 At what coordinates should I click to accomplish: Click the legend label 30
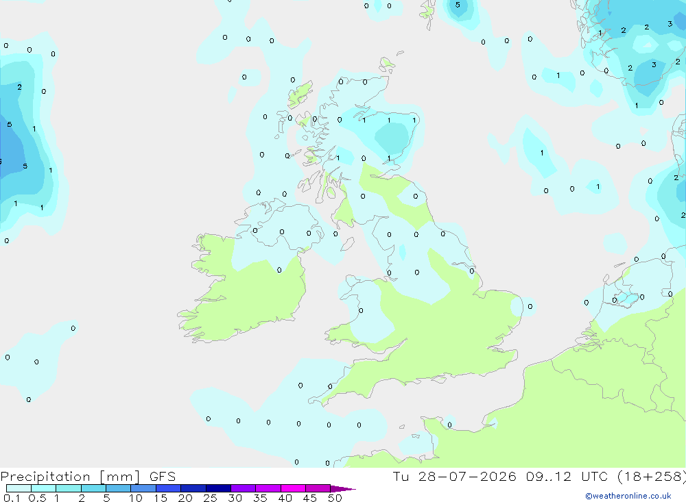point(235,498)
